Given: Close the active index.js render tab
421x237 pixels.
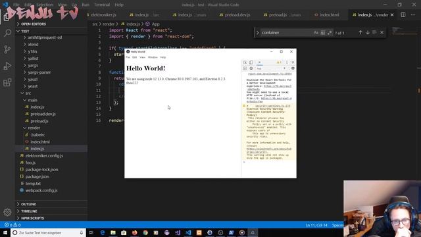Looking at the screenshot, I should coord(392,14).
